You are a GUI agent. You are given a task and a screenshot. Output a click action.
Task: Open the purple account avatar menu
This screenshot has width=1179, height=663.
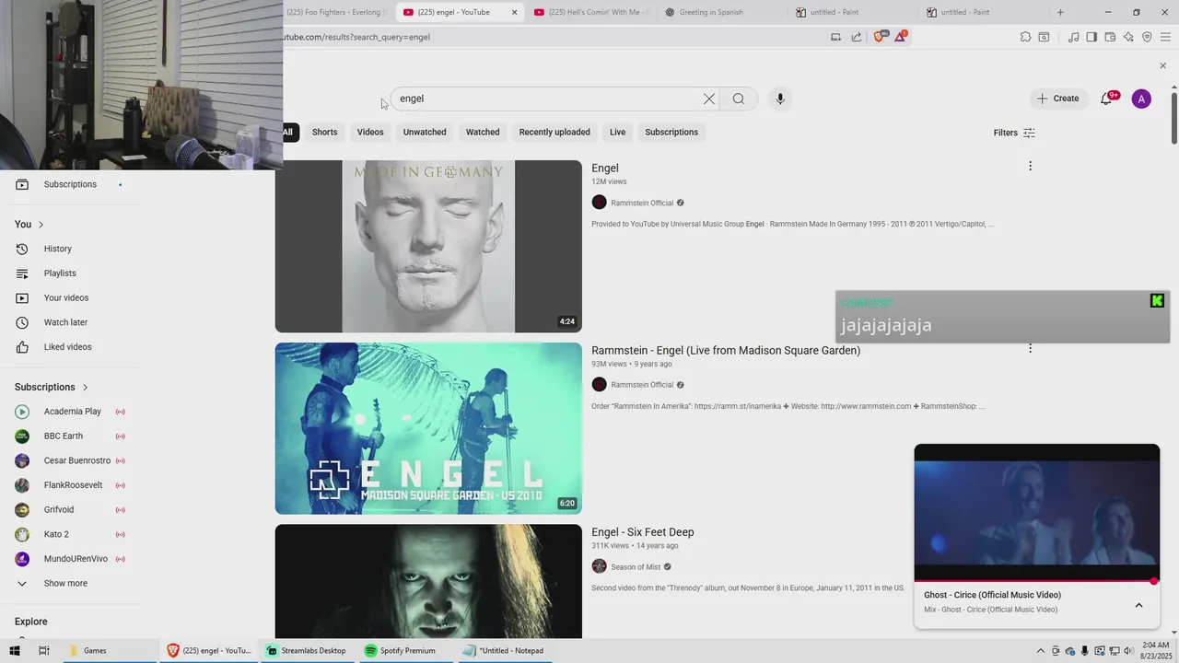coord(1141,99)
